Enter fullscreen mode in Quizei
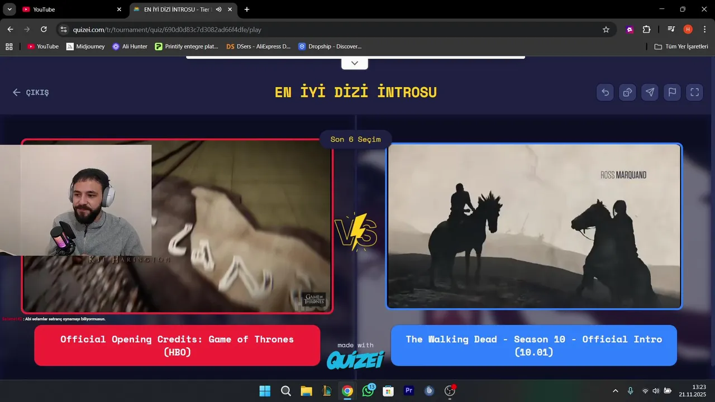 (x=694, y=93)
